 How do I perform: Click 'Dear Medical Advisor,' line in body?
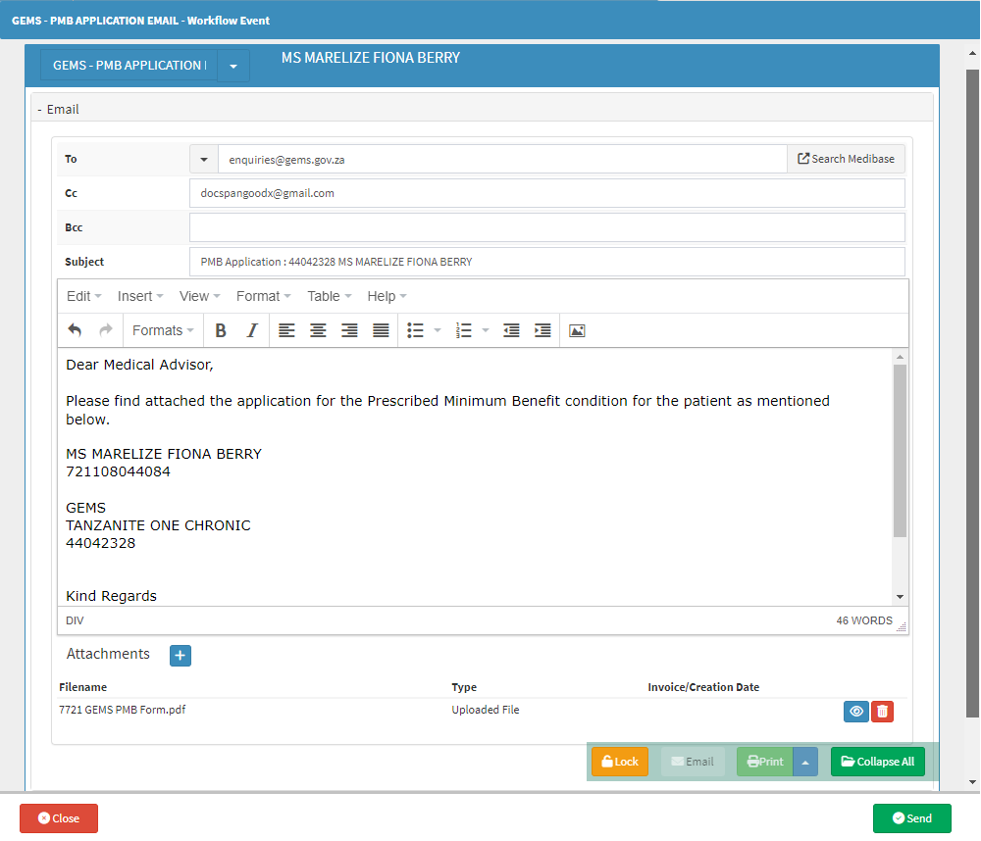139,365
